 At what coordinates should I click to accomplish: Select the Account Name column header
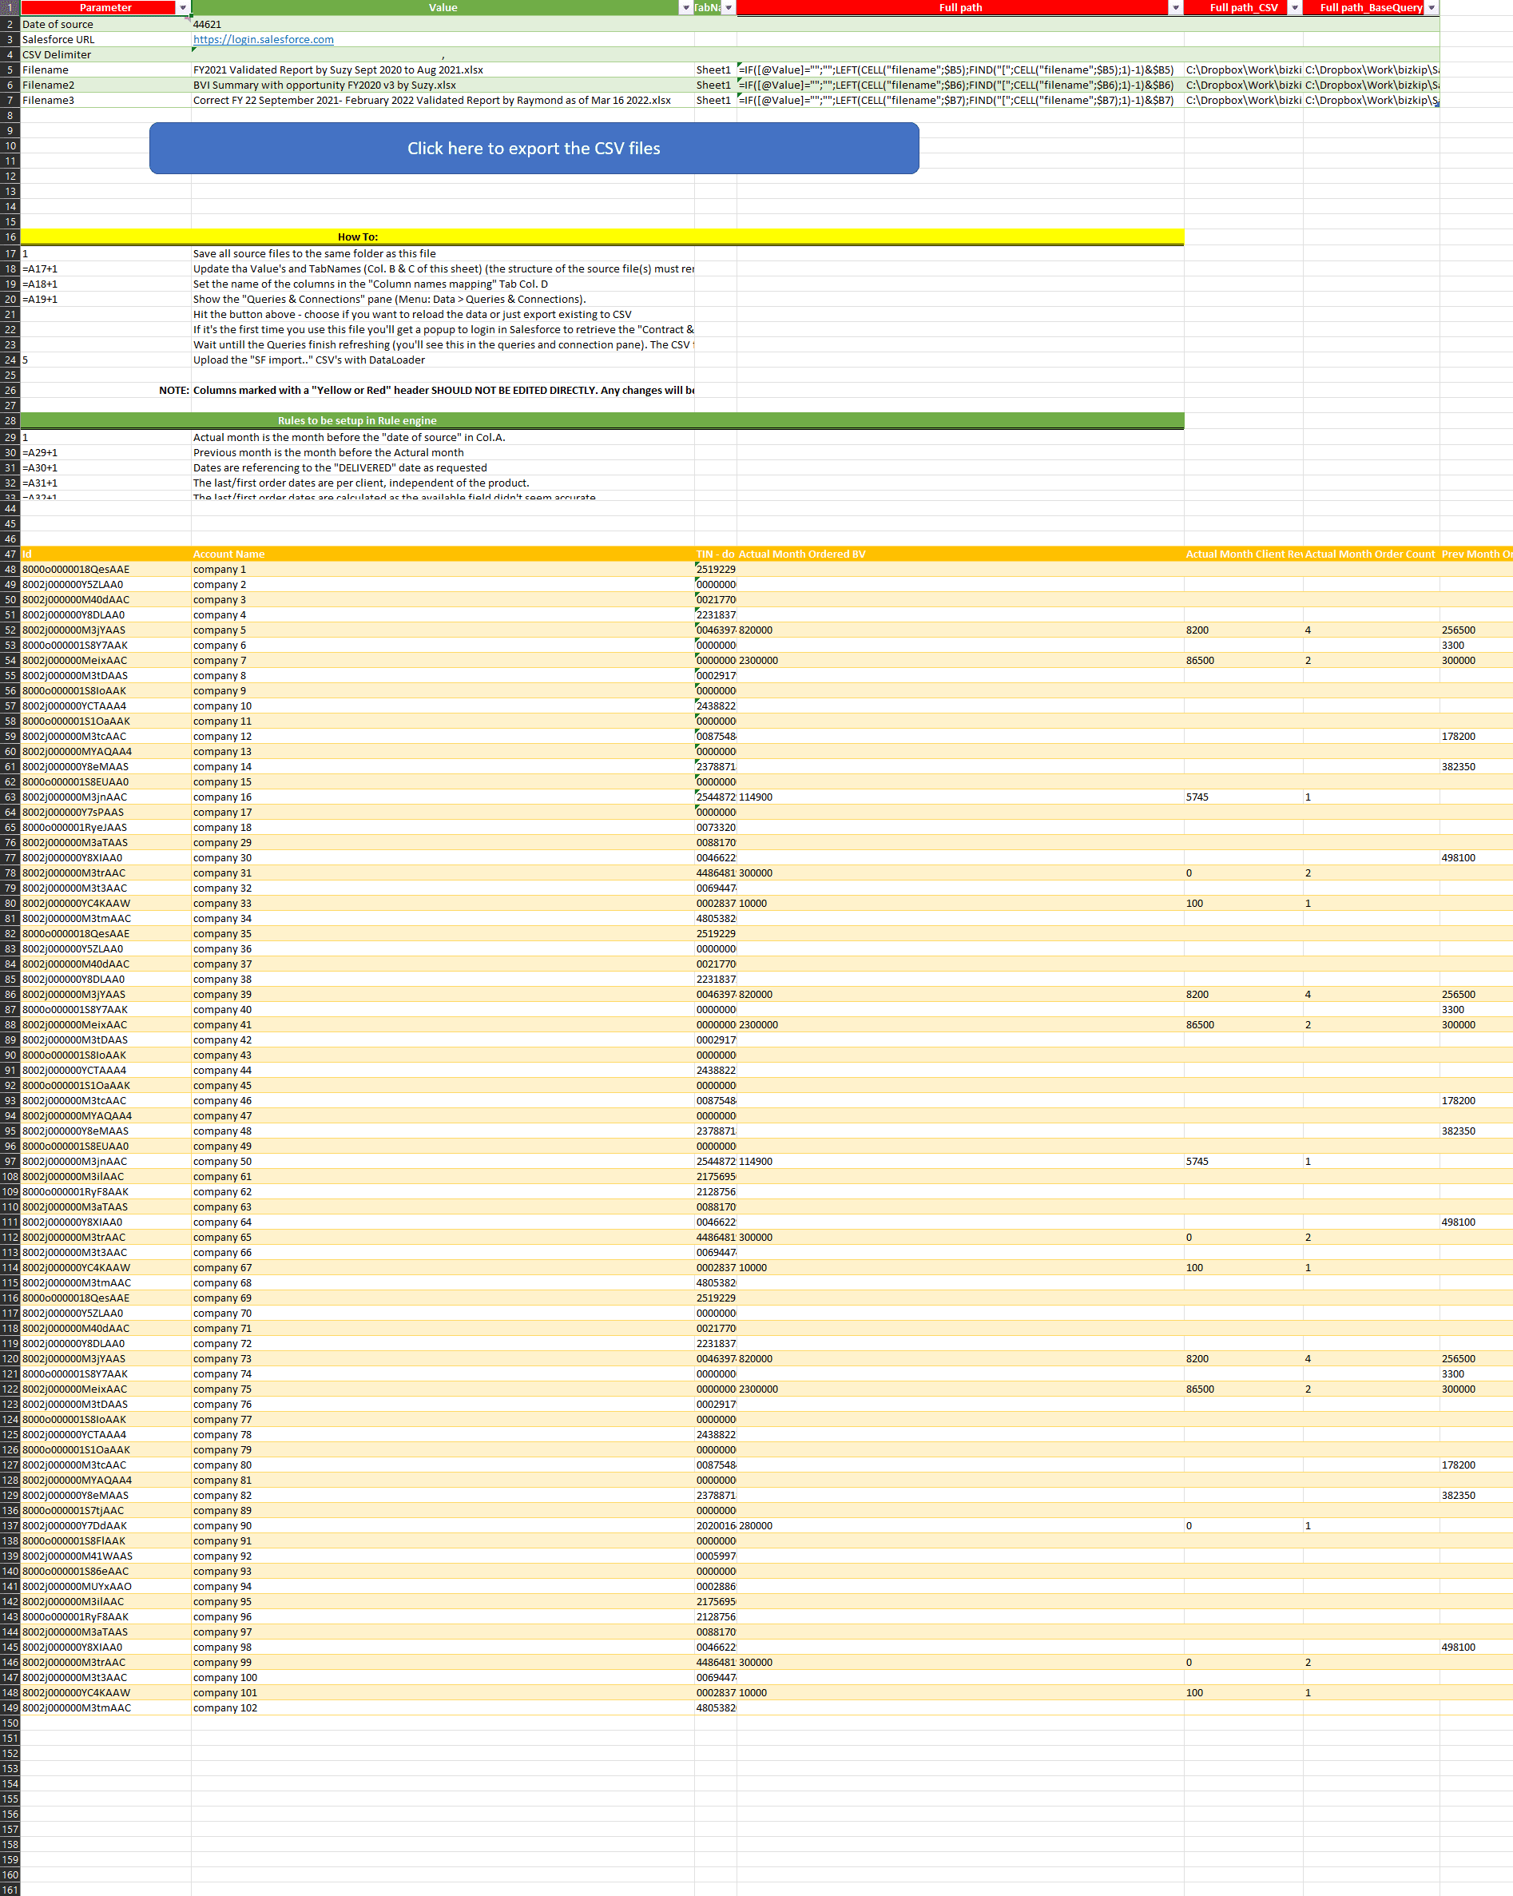click(443, 554)
